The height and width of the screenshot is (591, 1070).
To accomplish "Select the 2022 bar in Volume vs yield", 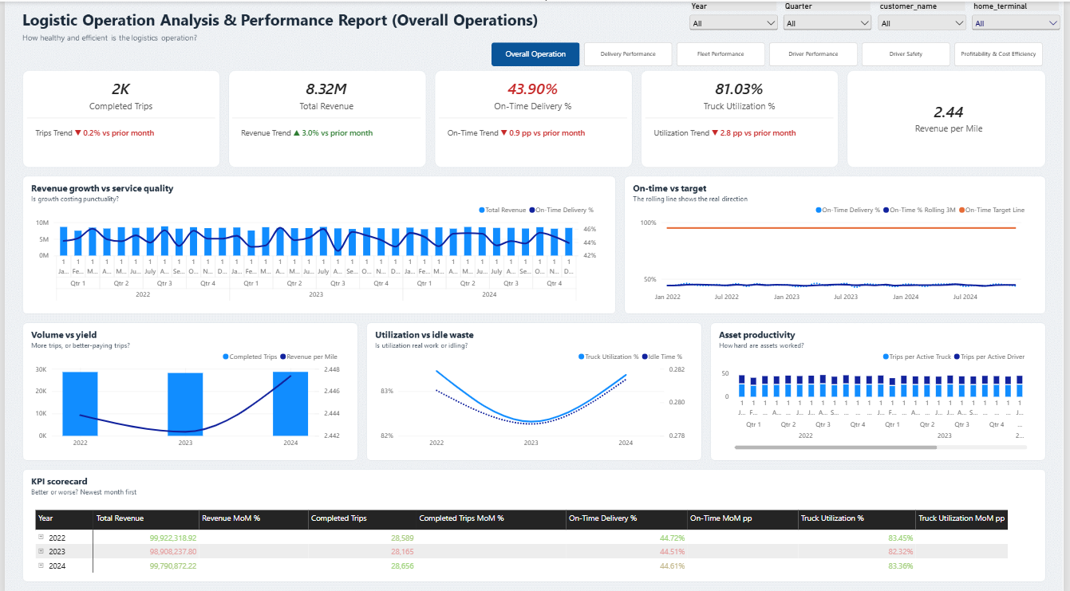I will point(81,404).
